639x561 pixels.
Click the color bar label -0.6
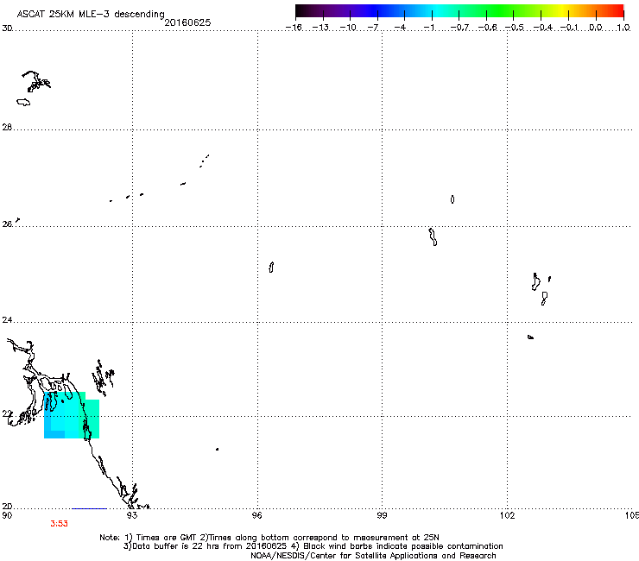(x=487, y=28)
